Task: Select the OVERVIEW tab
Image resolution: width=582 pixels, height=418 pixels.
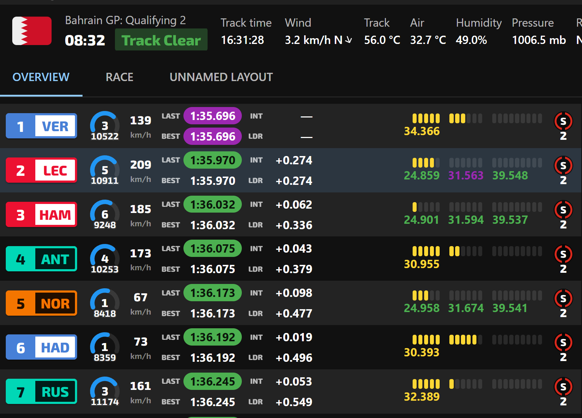Action: (x=41, y=77)
